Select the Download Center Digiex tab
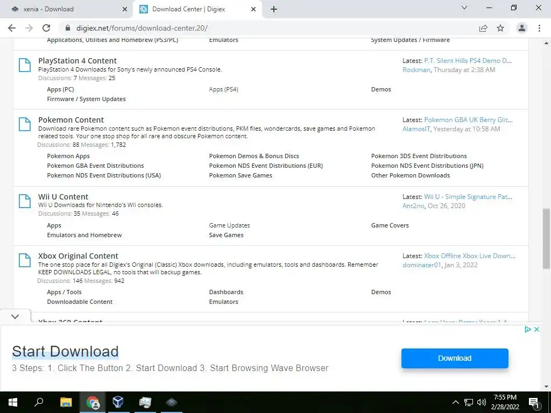The height and width of the screenshot is (413, 551). (x=197, y=9)
